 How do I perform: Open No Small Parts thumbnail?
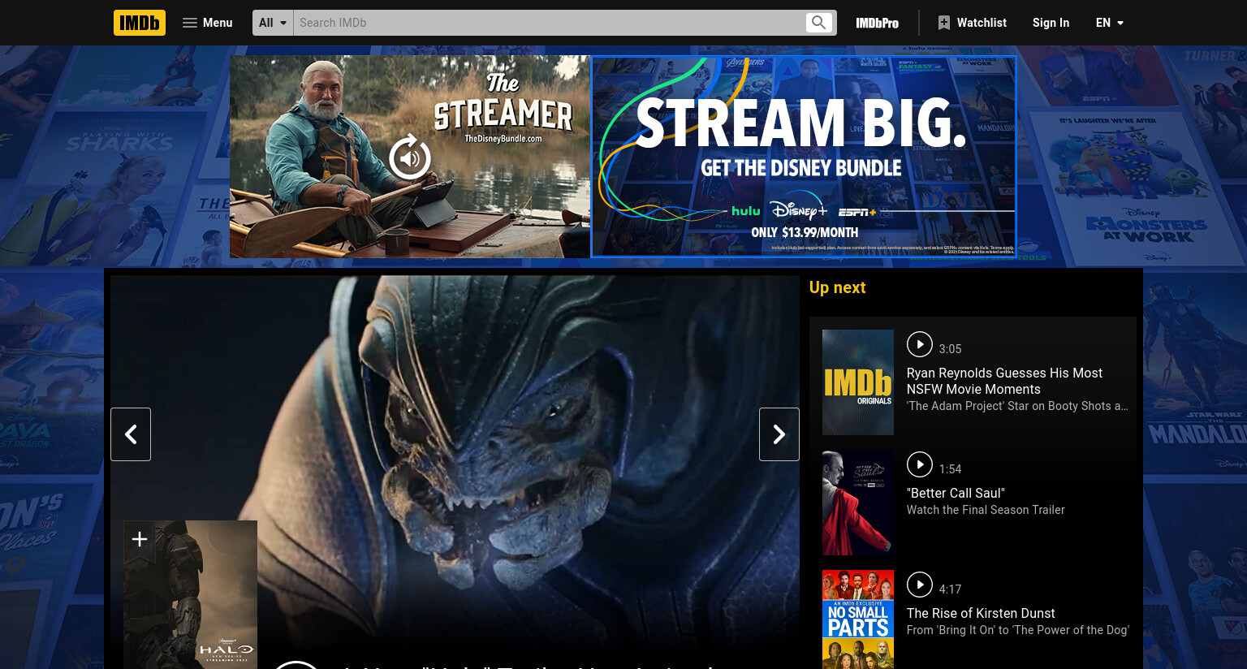[x=858, y=619]
